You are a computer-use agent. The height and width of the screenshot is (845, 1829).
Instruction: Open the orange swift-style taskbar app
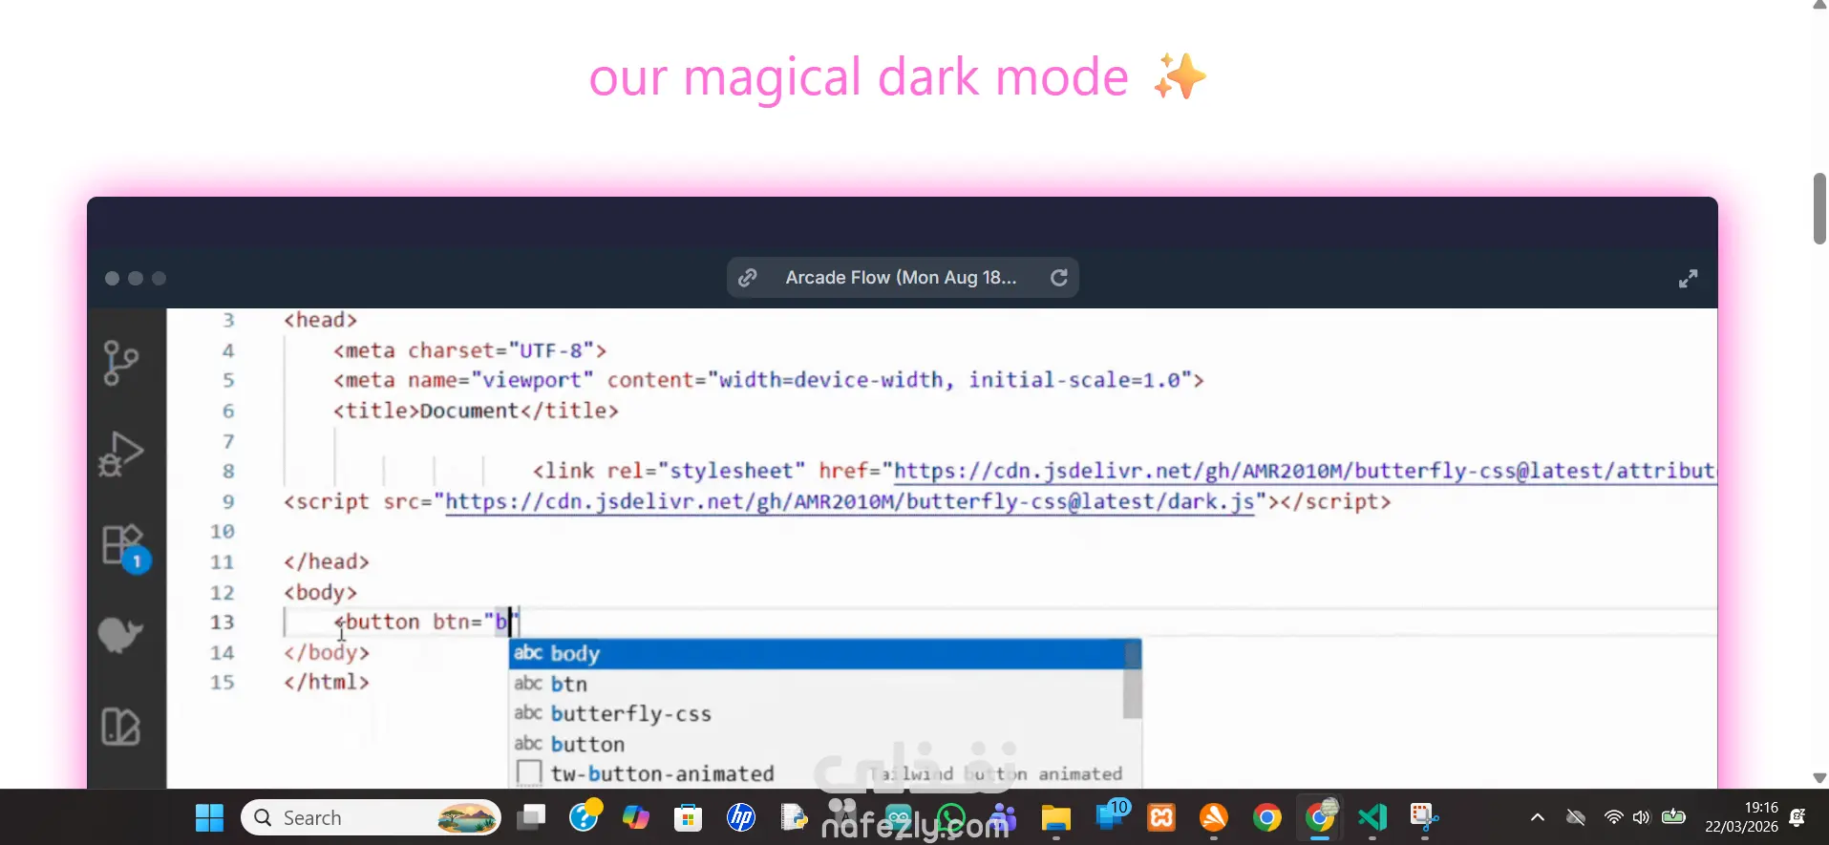point(1214,818)
